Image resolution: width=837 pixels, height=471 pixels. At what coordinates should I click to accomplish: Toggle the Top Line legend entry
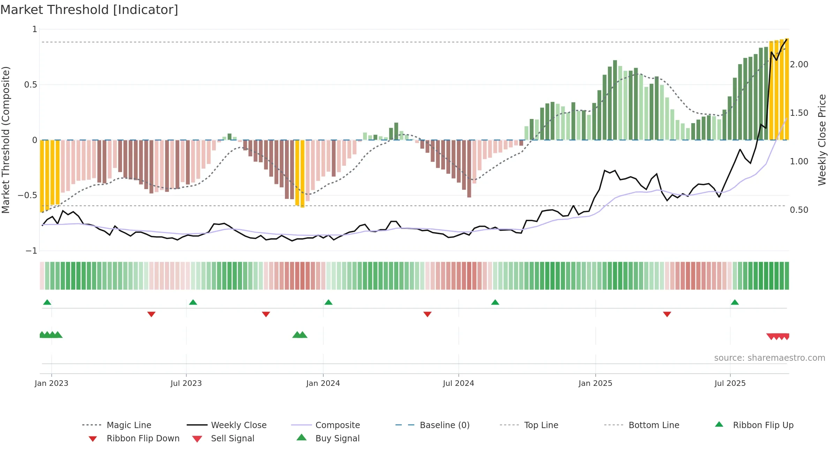click(x=529, y=425)
